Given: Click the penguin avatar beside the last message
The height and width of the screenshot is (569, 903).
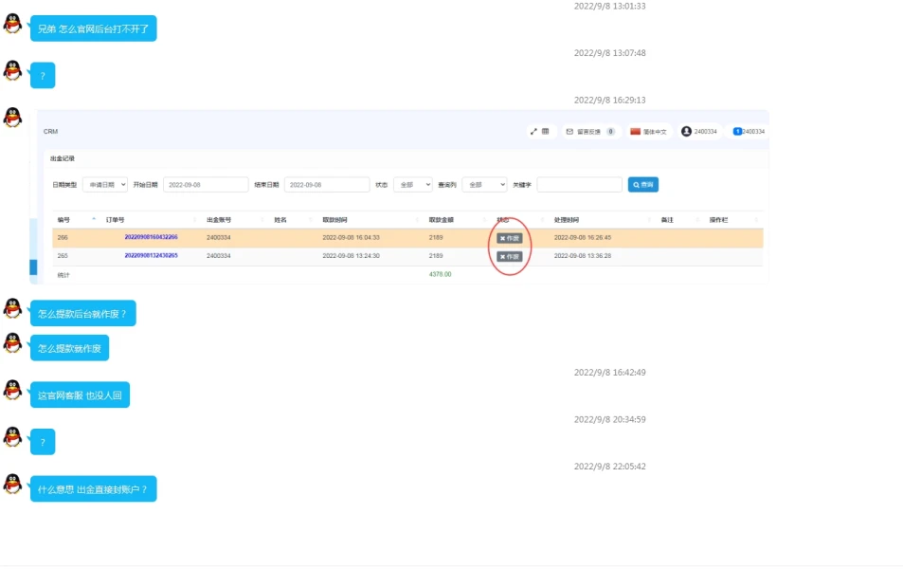Looking at the screenshot, I should pos(12,485).
